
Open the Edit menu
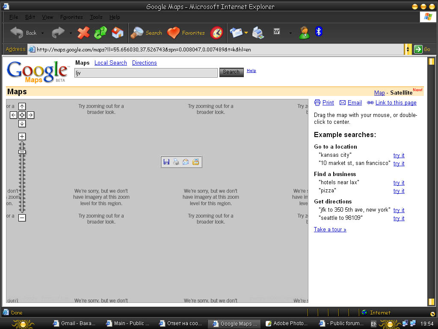(30, 17)
